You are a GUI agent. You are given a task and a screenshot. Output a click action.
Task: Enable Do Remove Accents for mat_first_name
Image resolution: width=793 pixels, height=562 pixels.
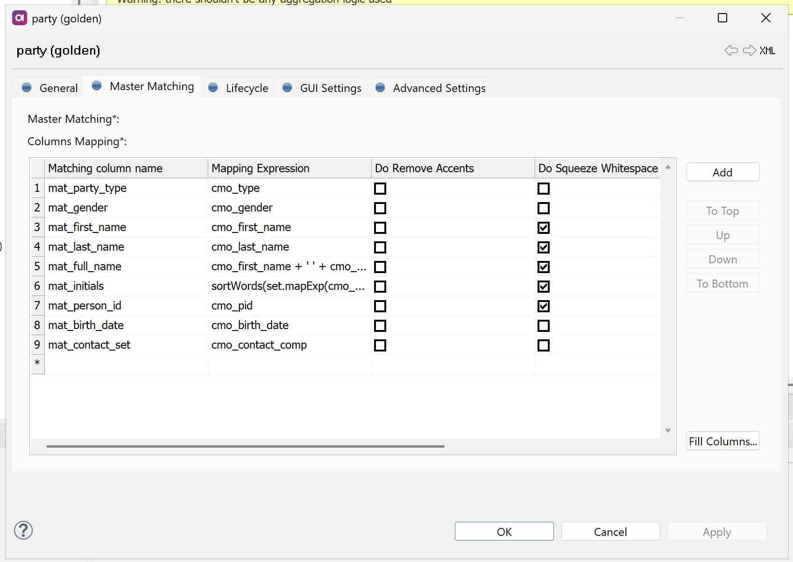tap(380, 227)
